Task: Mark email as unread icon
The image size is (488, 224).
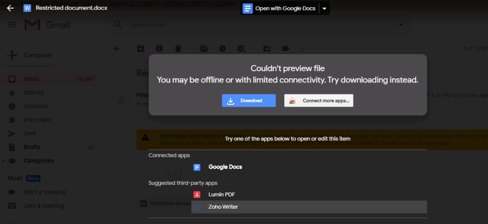Action: [204, 49]
